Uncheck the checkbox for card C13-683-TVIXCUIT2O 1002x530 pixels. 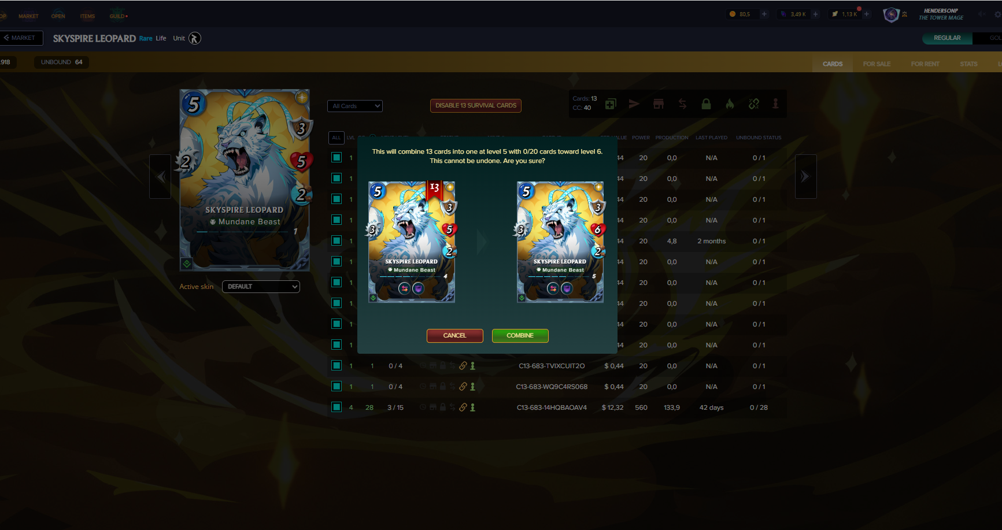(337, 365)
